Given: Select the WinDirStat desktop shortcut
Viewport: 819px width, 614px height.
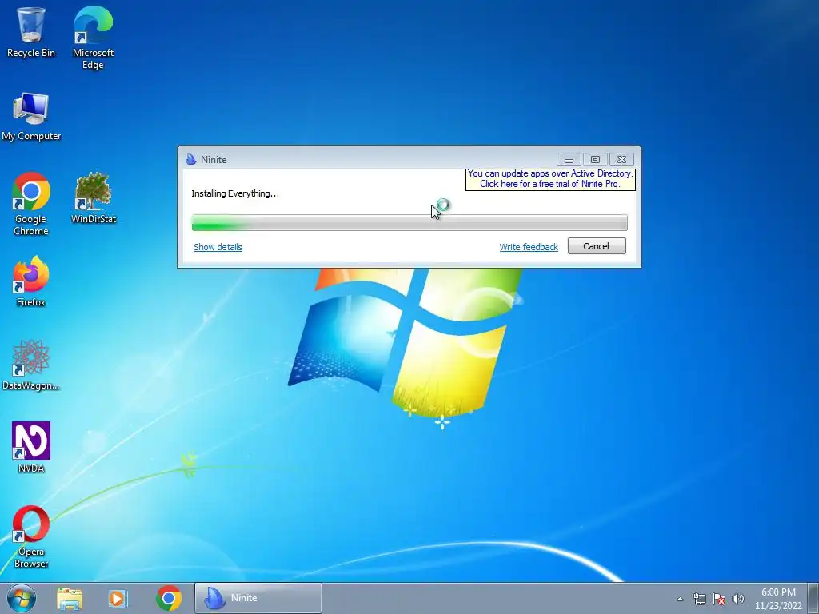Looking at the screenshot, I should pyautogui.click(x=94, y=198).
